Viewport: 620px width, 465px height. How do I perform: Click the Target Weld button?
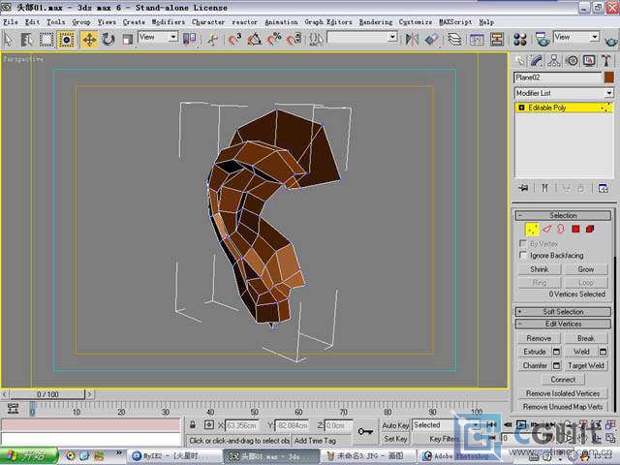click(585, 365)
